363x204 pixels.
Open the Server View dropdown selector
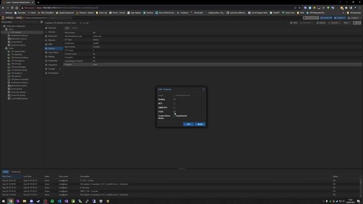pos(20,22)
